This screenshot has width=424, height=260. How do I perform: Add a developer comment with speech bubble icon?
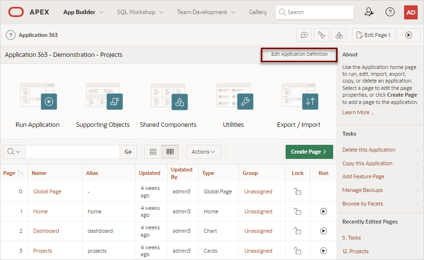coord(304,35)
